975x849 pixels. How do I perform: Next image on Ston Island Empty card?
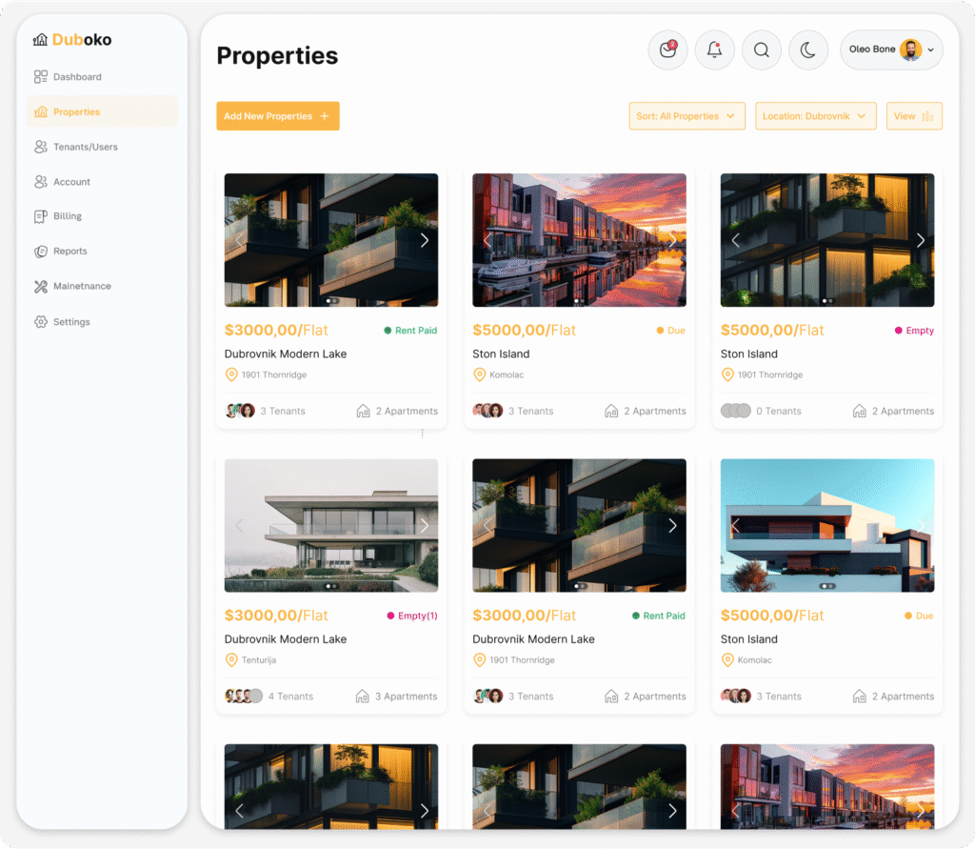tap(921, 240)
